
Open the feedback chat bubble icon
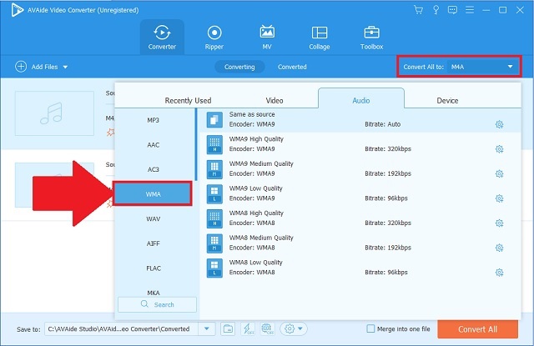click(x=451, y=10)
